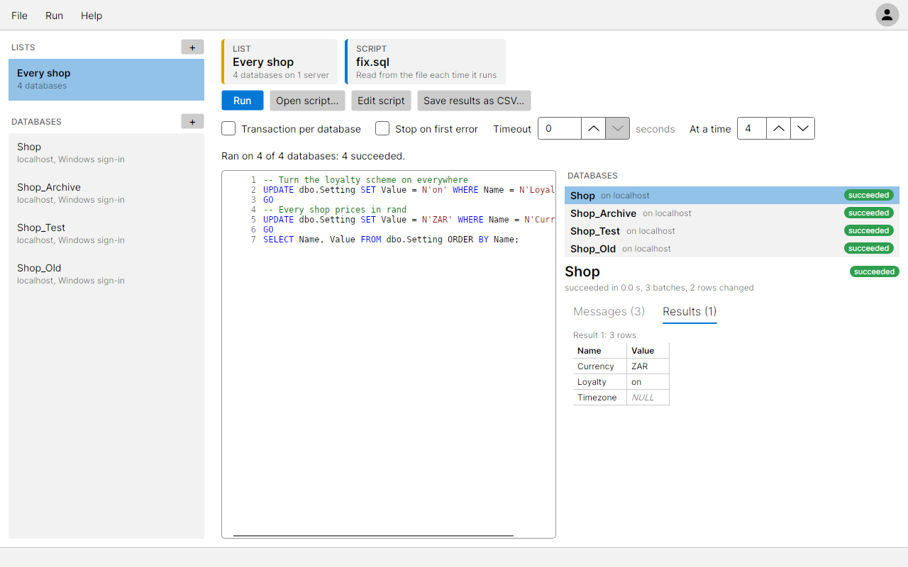Click the Loyalty name cell
This screenshot has width=908, height=567.
(600, 382)
